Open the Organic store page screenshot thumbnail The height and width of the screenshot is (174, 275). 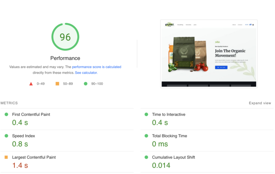(209, 54)
